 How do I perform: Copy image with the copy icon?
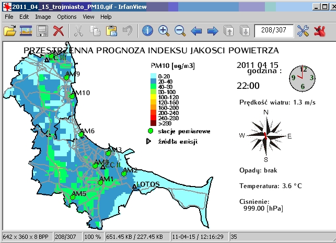tap(95, 31)
